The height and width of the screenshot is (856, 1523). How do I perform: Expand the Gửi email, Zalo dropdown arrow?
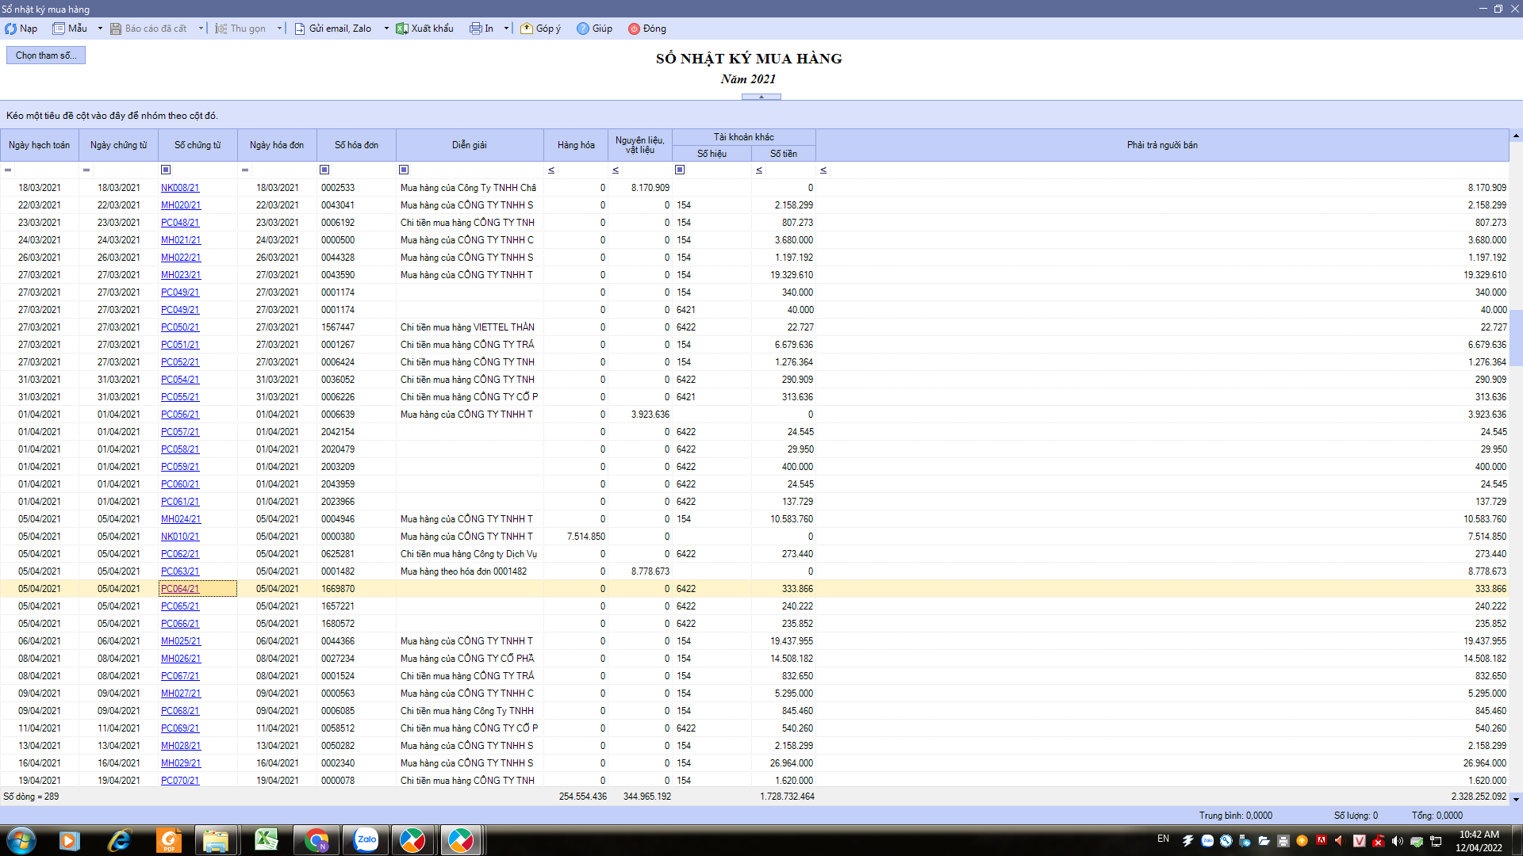386,29
